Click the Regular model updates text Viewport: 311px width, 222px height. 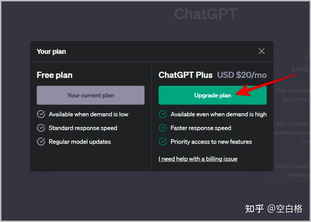click(80, 142)
